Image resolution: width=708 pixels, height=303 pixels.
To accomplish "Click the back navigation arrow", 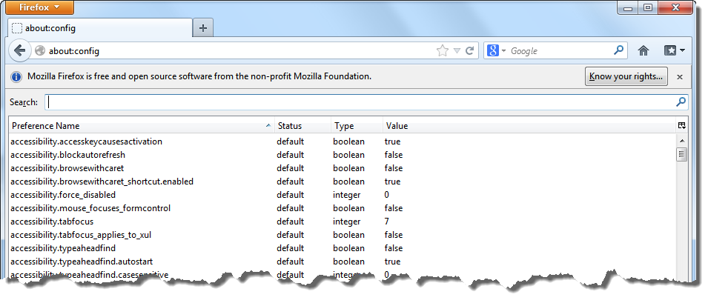I will pos(20,51).
